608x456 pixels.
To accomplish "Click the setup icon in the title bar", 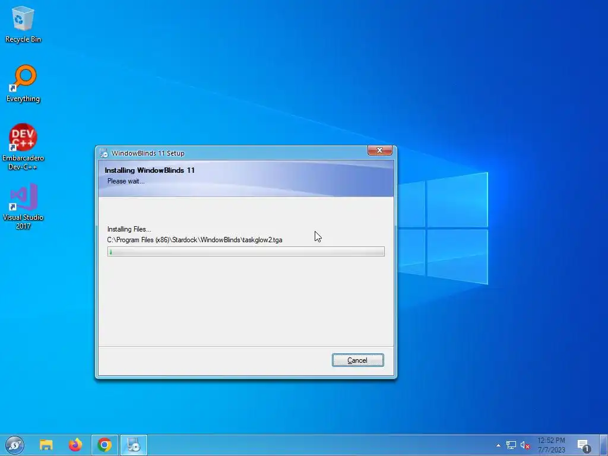I will click(103, 153).
